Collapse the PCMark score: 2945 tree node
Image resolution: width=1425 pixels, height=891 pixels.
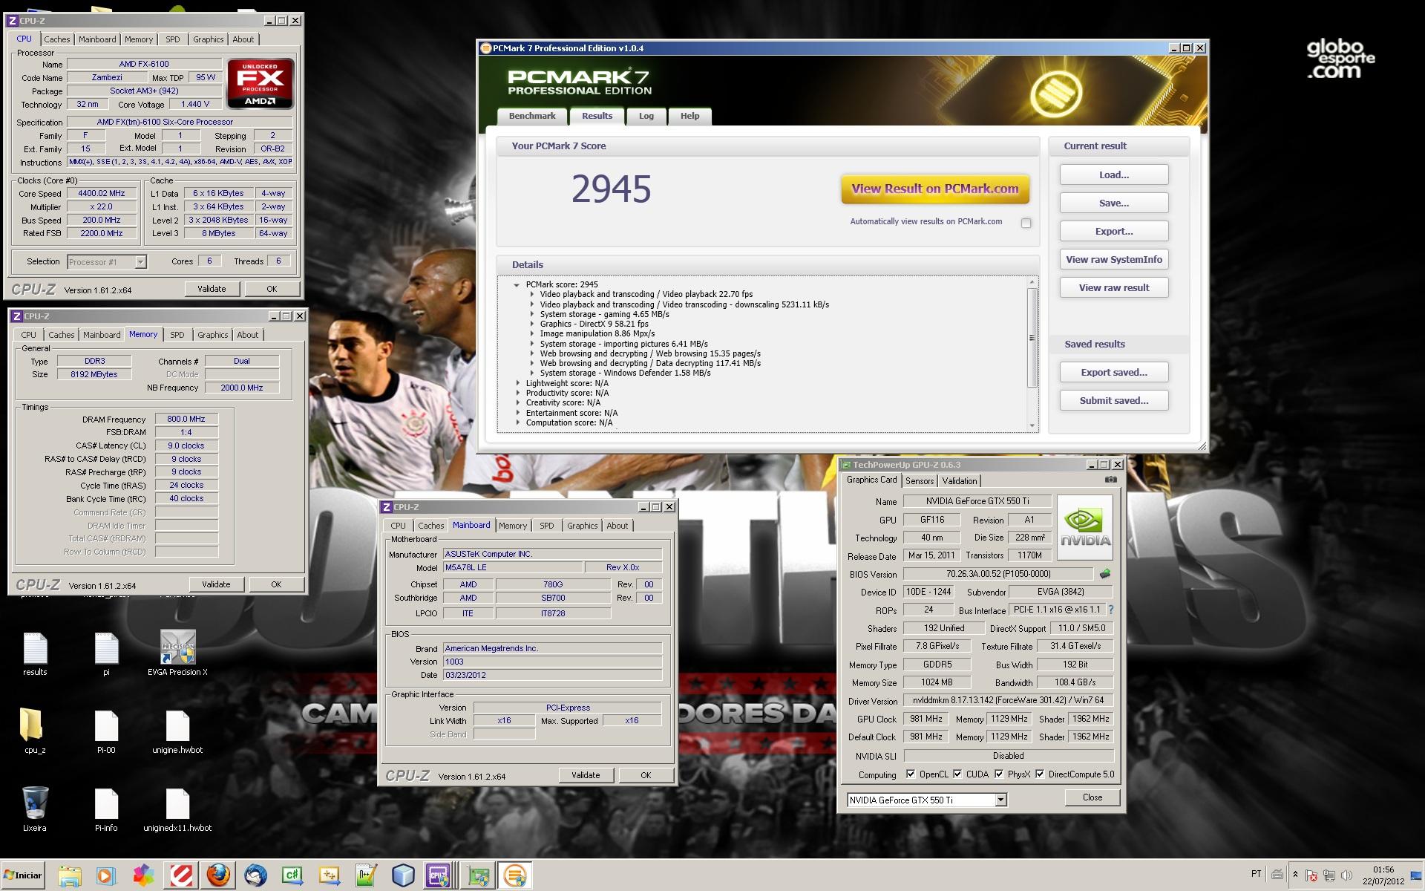click(x=517, y=284)
